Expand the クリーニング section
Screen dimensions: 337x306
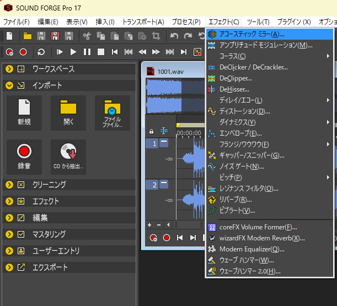coord(9,185)
